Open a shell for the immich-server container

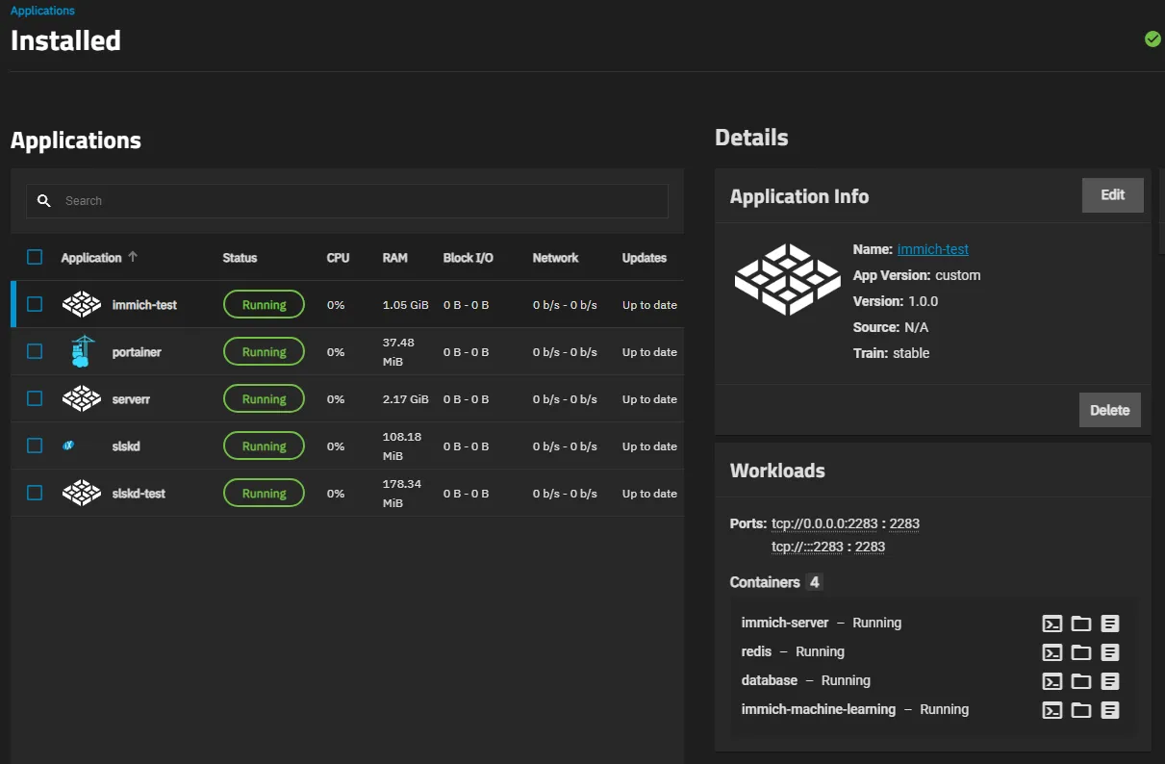1051,623
